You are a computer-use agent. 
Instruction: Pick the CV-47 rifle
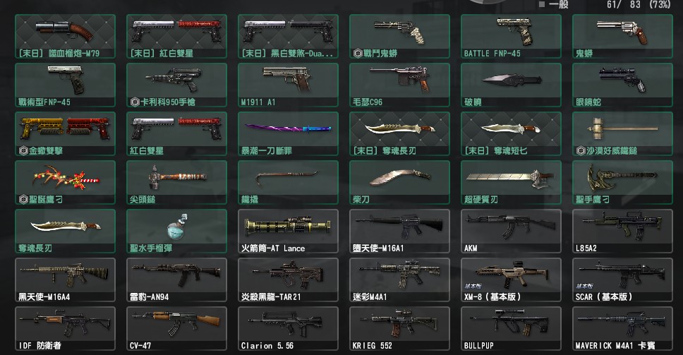click(x=176, y=329)
